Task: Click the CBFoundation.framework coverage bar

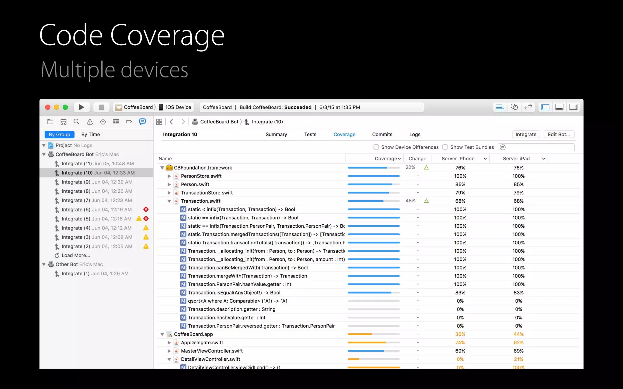Action: point(374,168)
